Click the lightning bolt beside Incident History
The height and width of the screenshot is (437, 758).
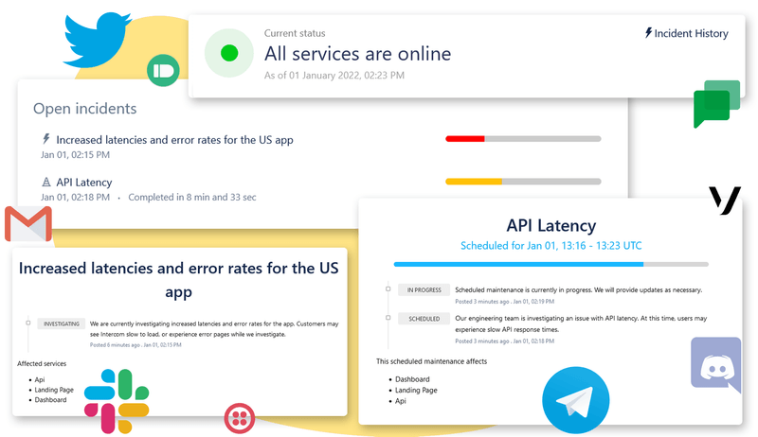[648, 33]
